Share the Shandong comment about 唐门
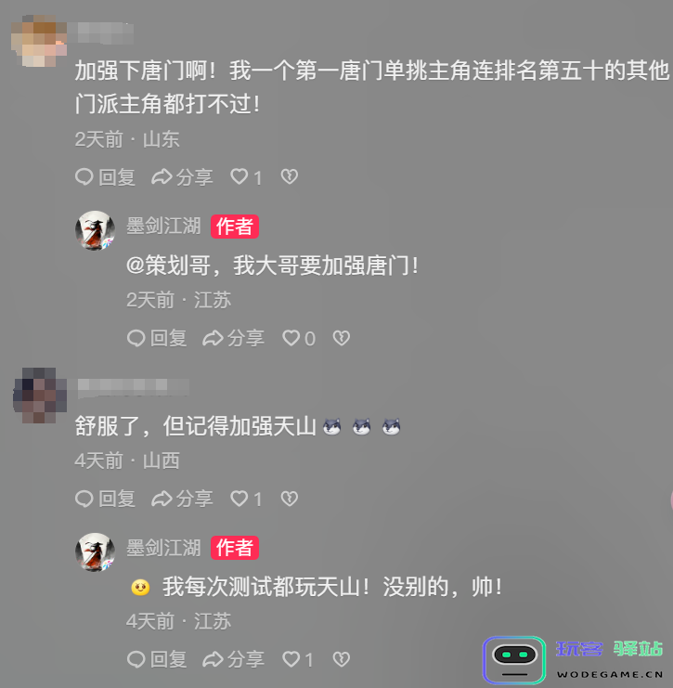 (x=182, y=177)
